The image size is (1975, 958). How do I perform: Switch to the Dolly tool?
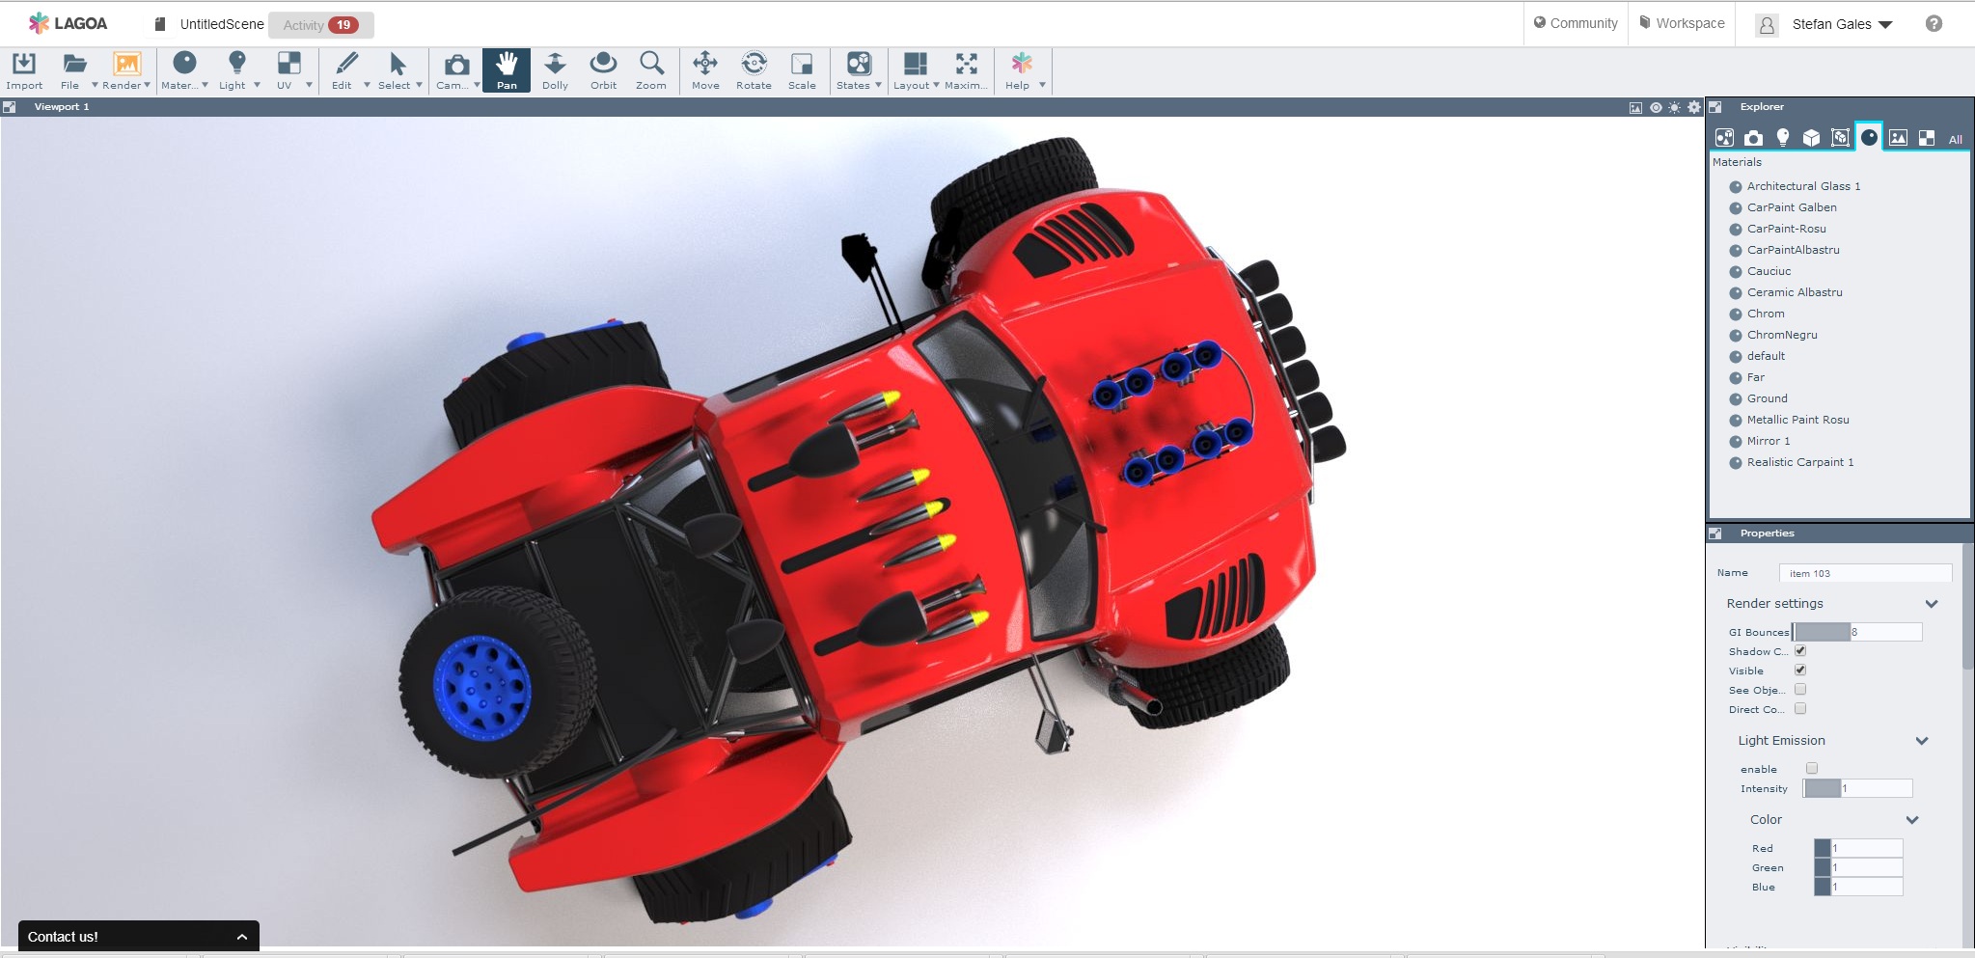coord(555,64)
